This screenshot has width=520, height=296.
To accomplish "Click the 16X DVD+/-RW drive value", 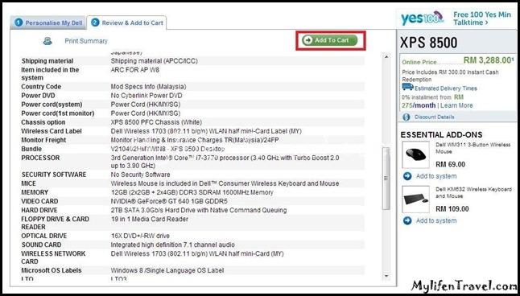I will [140, 236].
